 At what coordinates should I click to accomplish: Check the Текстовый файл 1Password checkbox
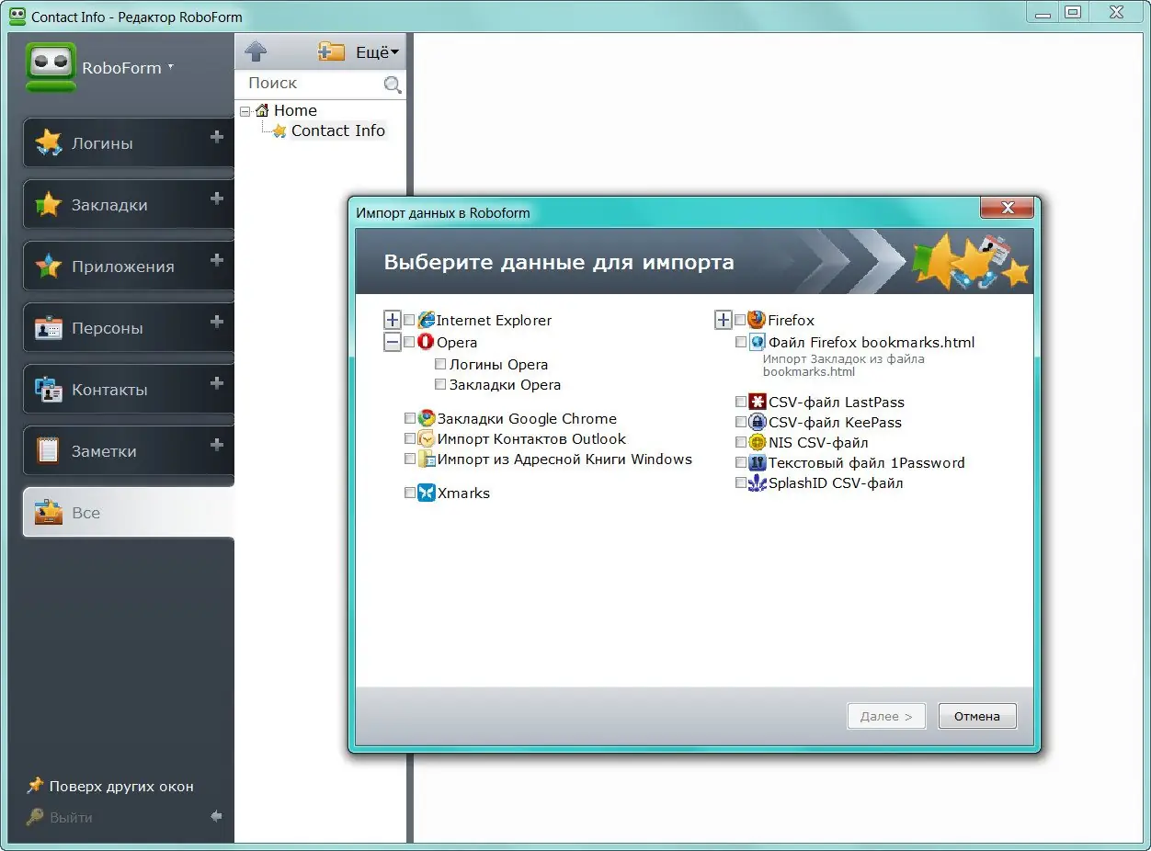pyautogui.click(x=741, y=462)
